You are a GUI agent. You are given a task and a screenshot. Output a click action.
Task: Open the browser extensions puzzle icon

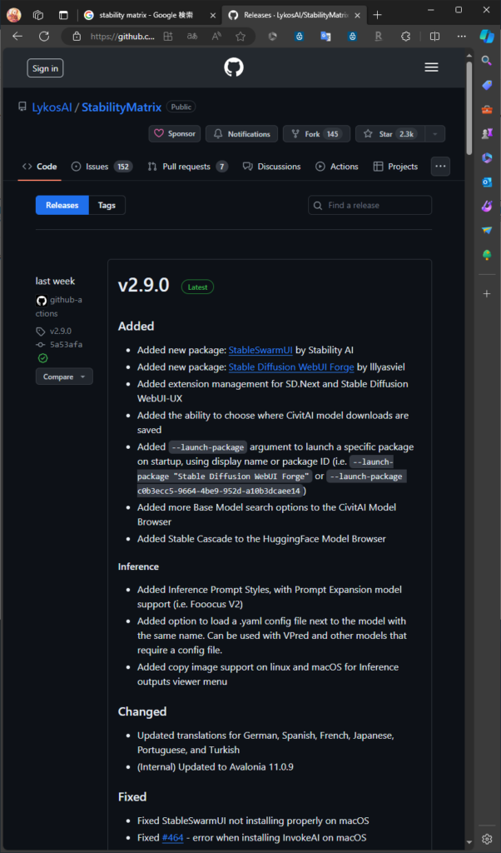click(405, 37)
